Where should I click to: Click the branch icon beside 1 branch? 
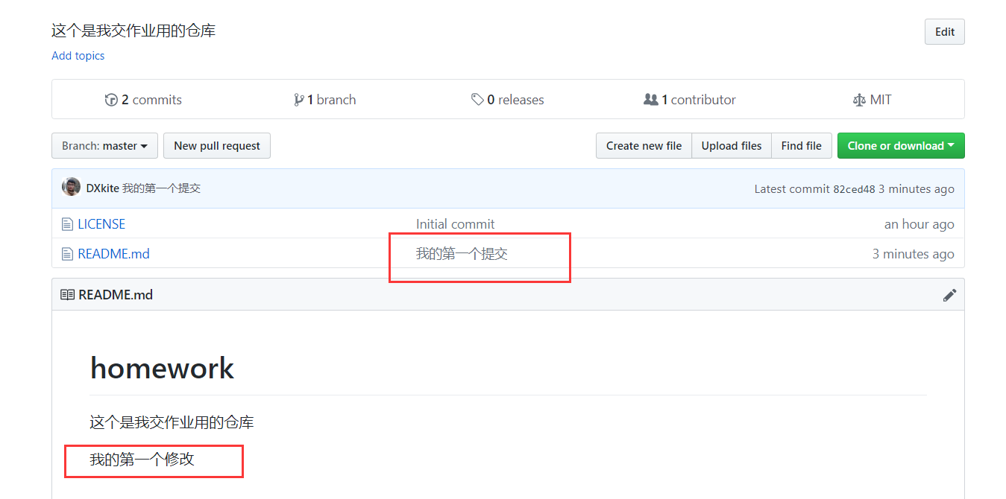pos(299,100)
